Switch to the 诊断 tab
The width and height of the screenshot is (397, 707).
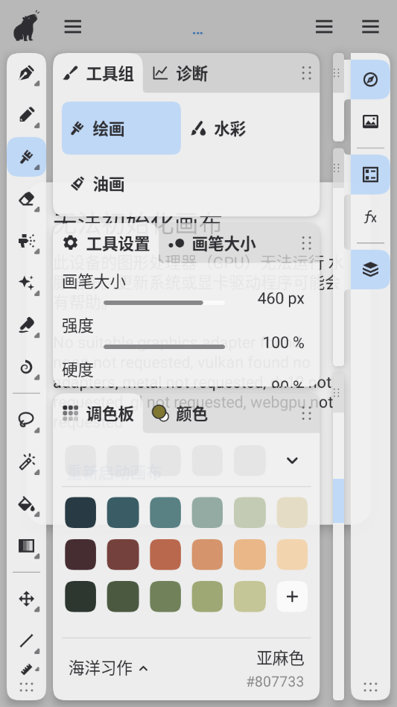point(180,74)
